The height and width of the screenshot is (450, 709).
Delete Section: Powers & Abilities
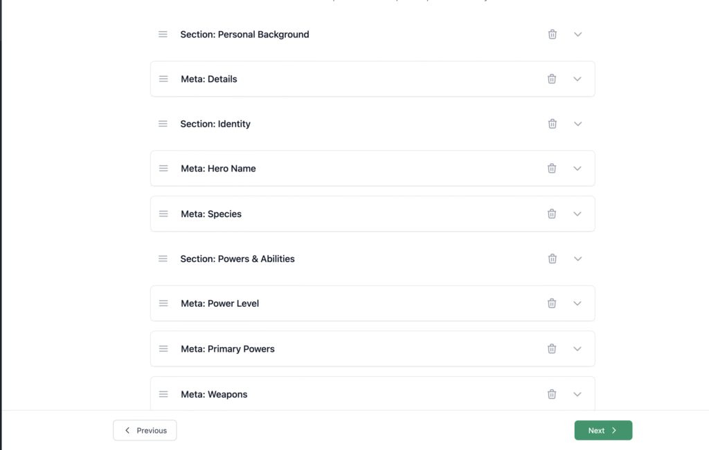coord(552,259)
